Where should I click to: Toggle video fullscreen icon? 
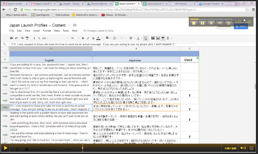[252, 148]
